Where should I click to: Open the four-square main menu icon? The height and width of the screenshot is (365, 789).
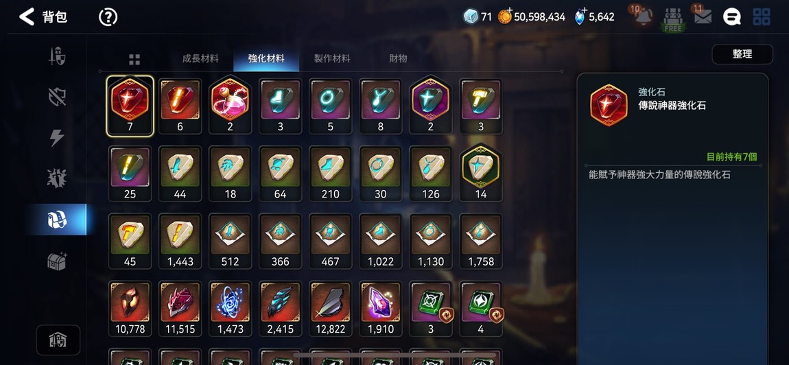[x=762, y=17]
